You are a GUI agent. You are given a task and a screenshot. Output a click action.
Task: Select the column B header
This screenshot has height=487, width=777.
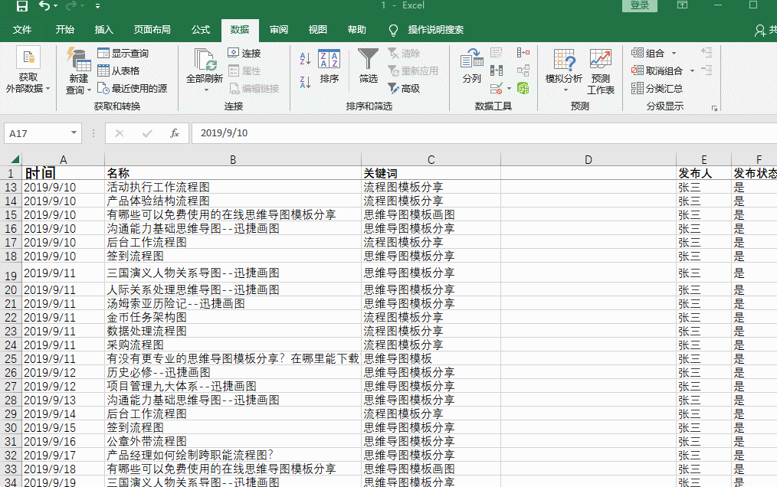pyautogui.click(x=233, y=159)
